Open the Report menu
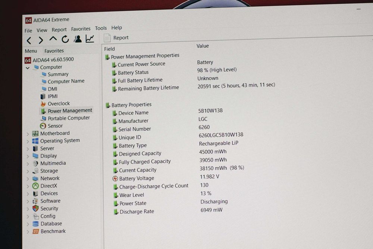Screen dimensions: 373x249 (x=59, y=29)
